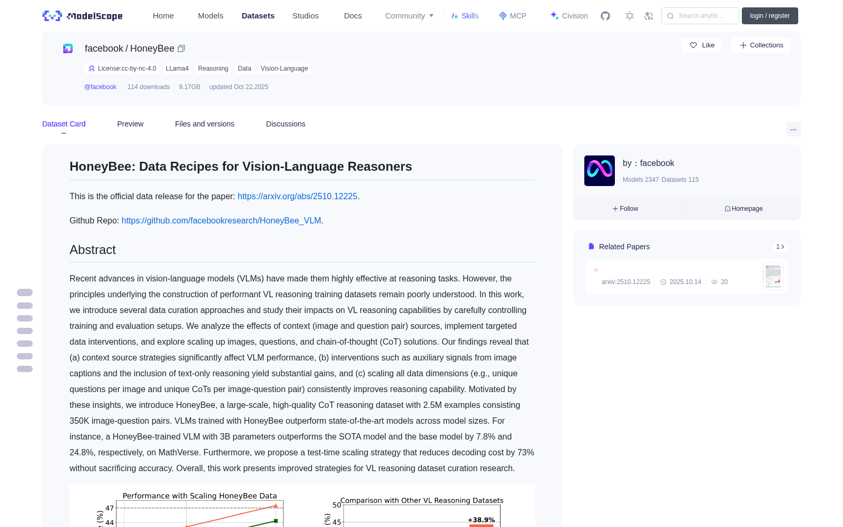Switch to the Discussions tab

286,124
